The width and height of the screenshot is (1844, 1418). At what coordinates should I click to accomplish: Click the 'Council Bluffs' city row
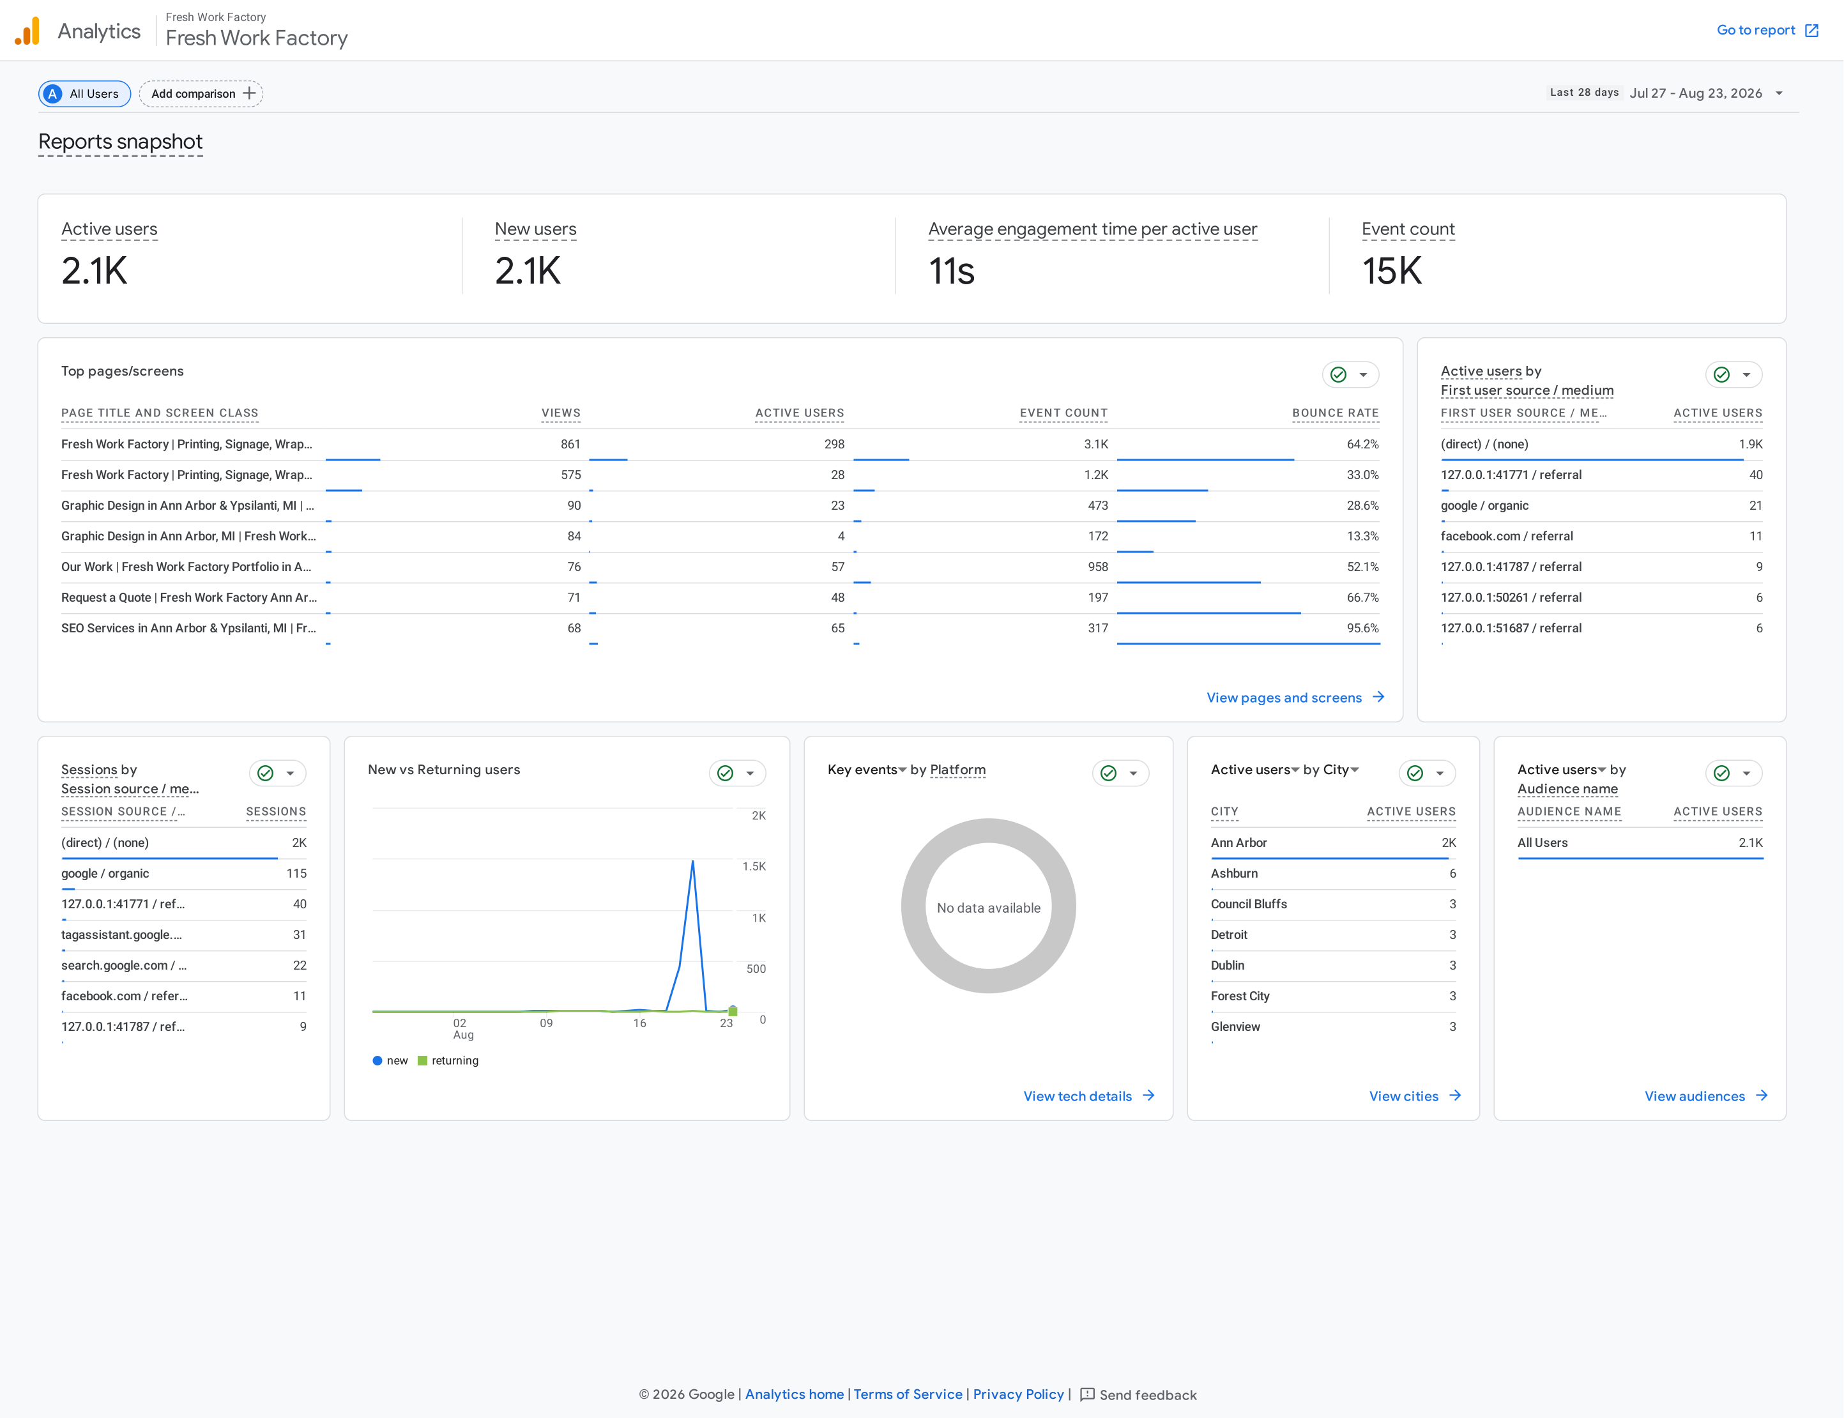click(x=1332, y=904)
